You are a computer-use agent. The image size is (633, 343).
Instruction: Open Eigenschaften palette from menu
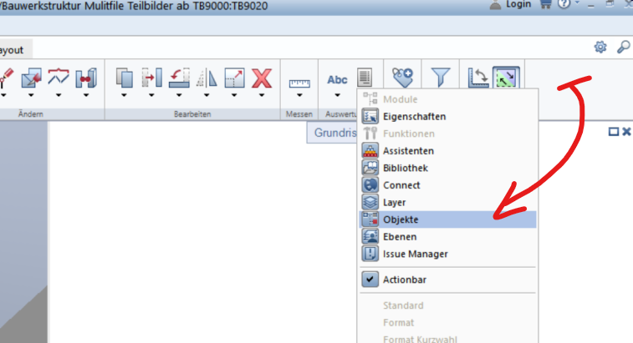point(414,117)
